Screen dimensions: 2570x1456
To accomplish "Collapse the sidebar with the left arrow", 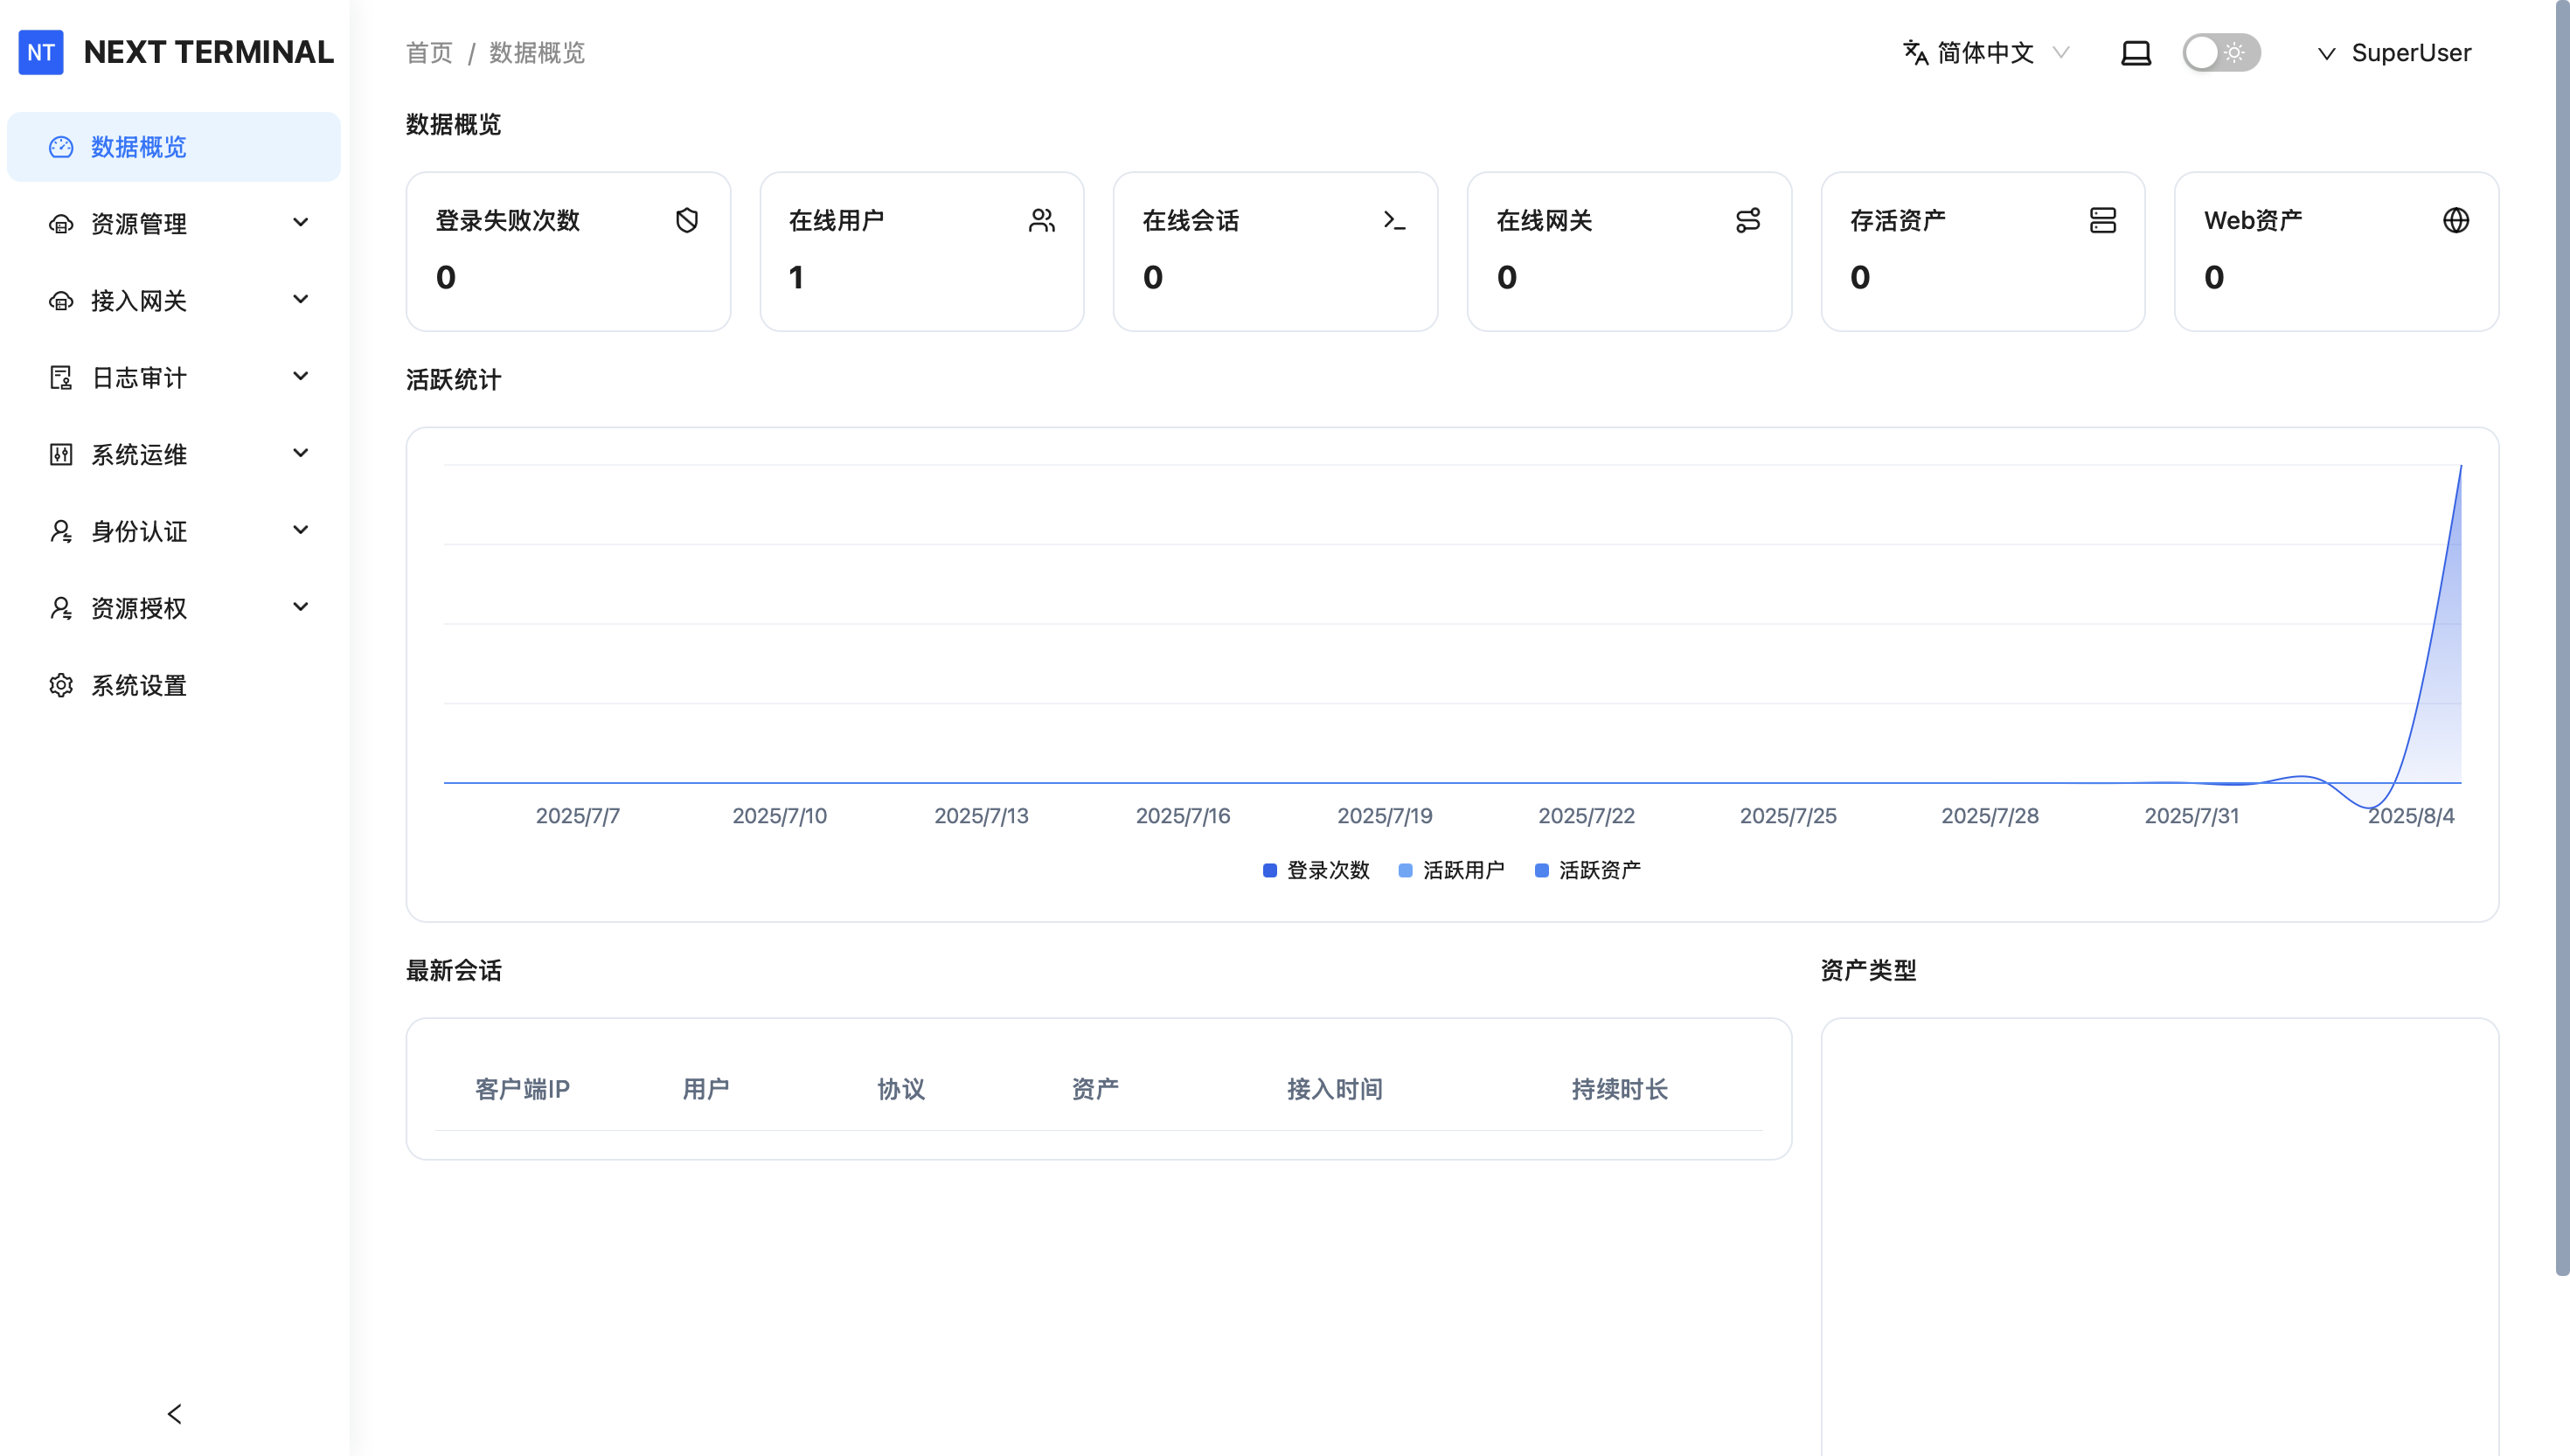I will tap(174, 1413).
